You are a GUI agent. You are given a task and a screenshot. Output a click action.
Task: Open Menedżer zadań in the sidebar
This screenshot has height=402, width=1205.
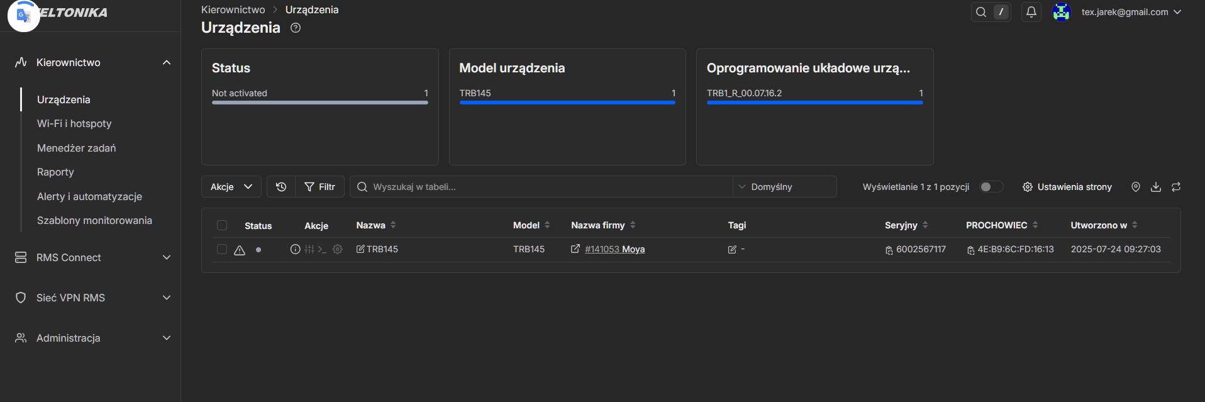(77, 148)
